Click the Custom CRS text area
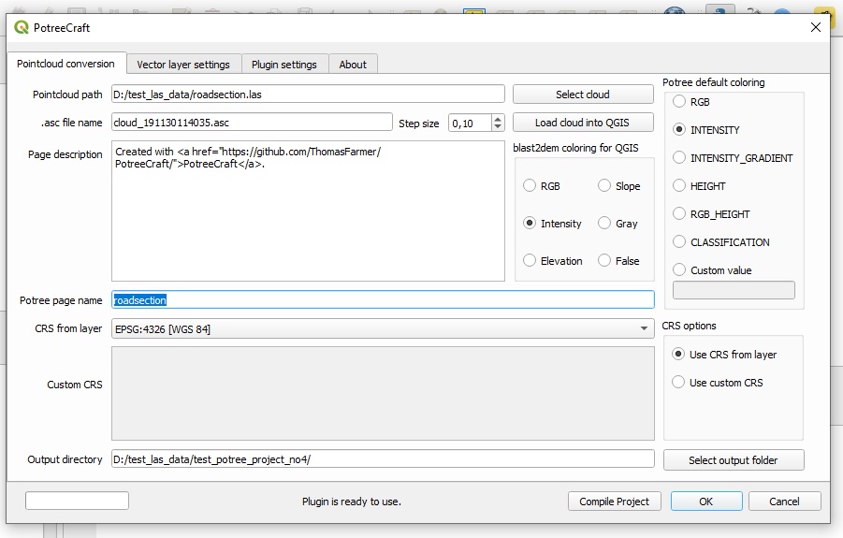Screen dimensions: 843x538 pyautogui.click(x=383, y=393)
